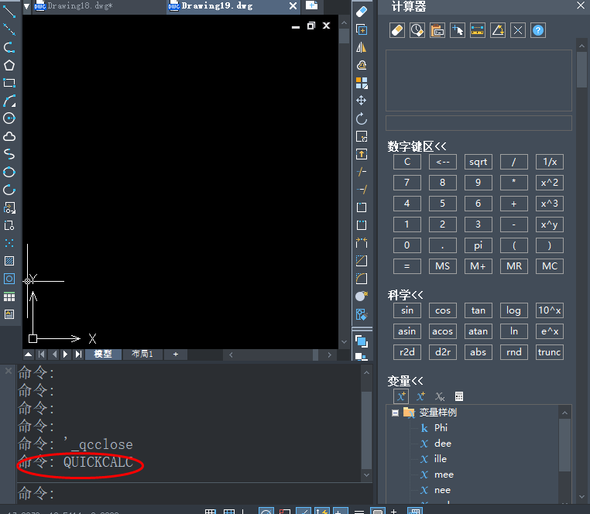Add new layout with plus tab
This screenshot has width=590, height=514.
[175, 354]
